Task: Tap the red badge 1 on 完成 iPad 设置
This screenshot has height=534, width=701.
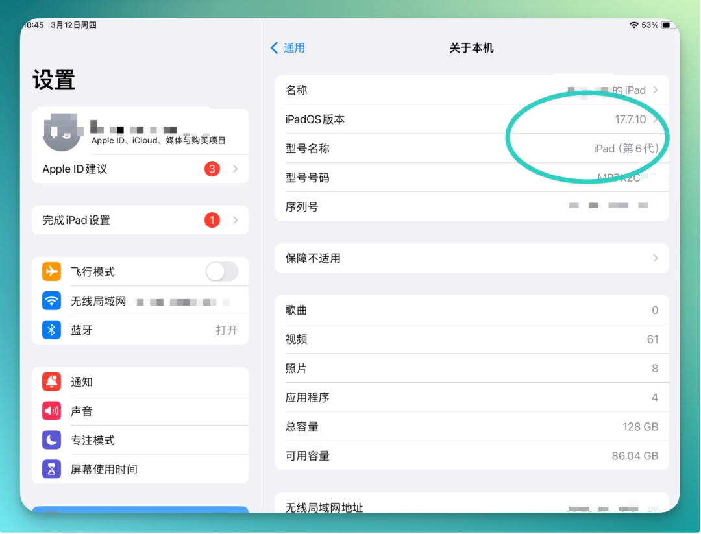Action: click(x=212, y=221)
